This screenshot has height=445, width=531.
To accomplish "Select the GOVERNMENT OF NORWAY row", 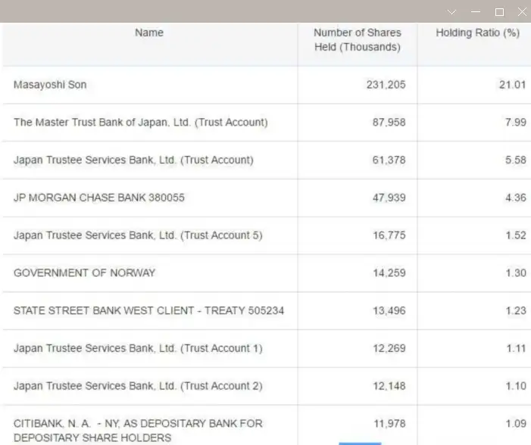I will coord(265,273).
